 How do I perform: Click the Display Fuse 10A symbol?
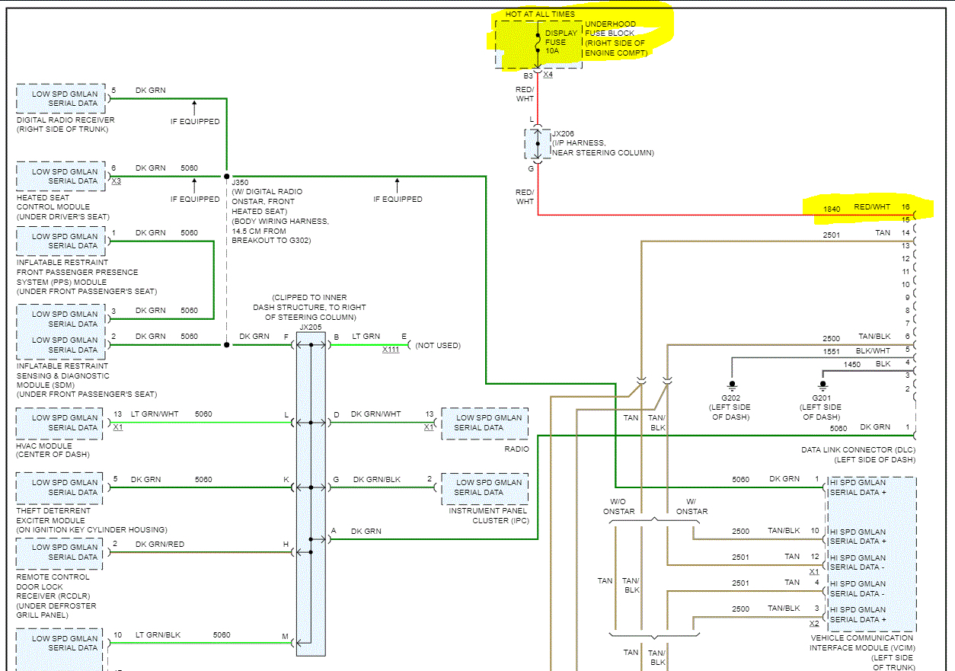[x=538, y=43]
